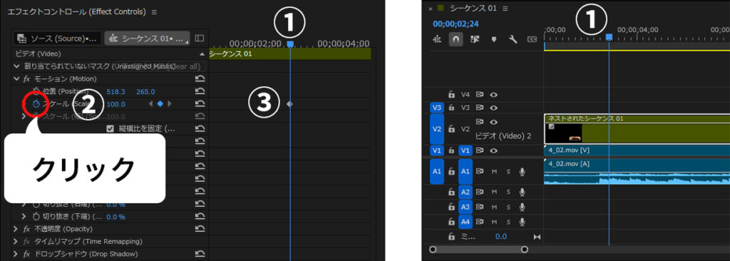
Task: Toggle Snap in Timeline magnet icon
Action: click(x=456, y=40)
